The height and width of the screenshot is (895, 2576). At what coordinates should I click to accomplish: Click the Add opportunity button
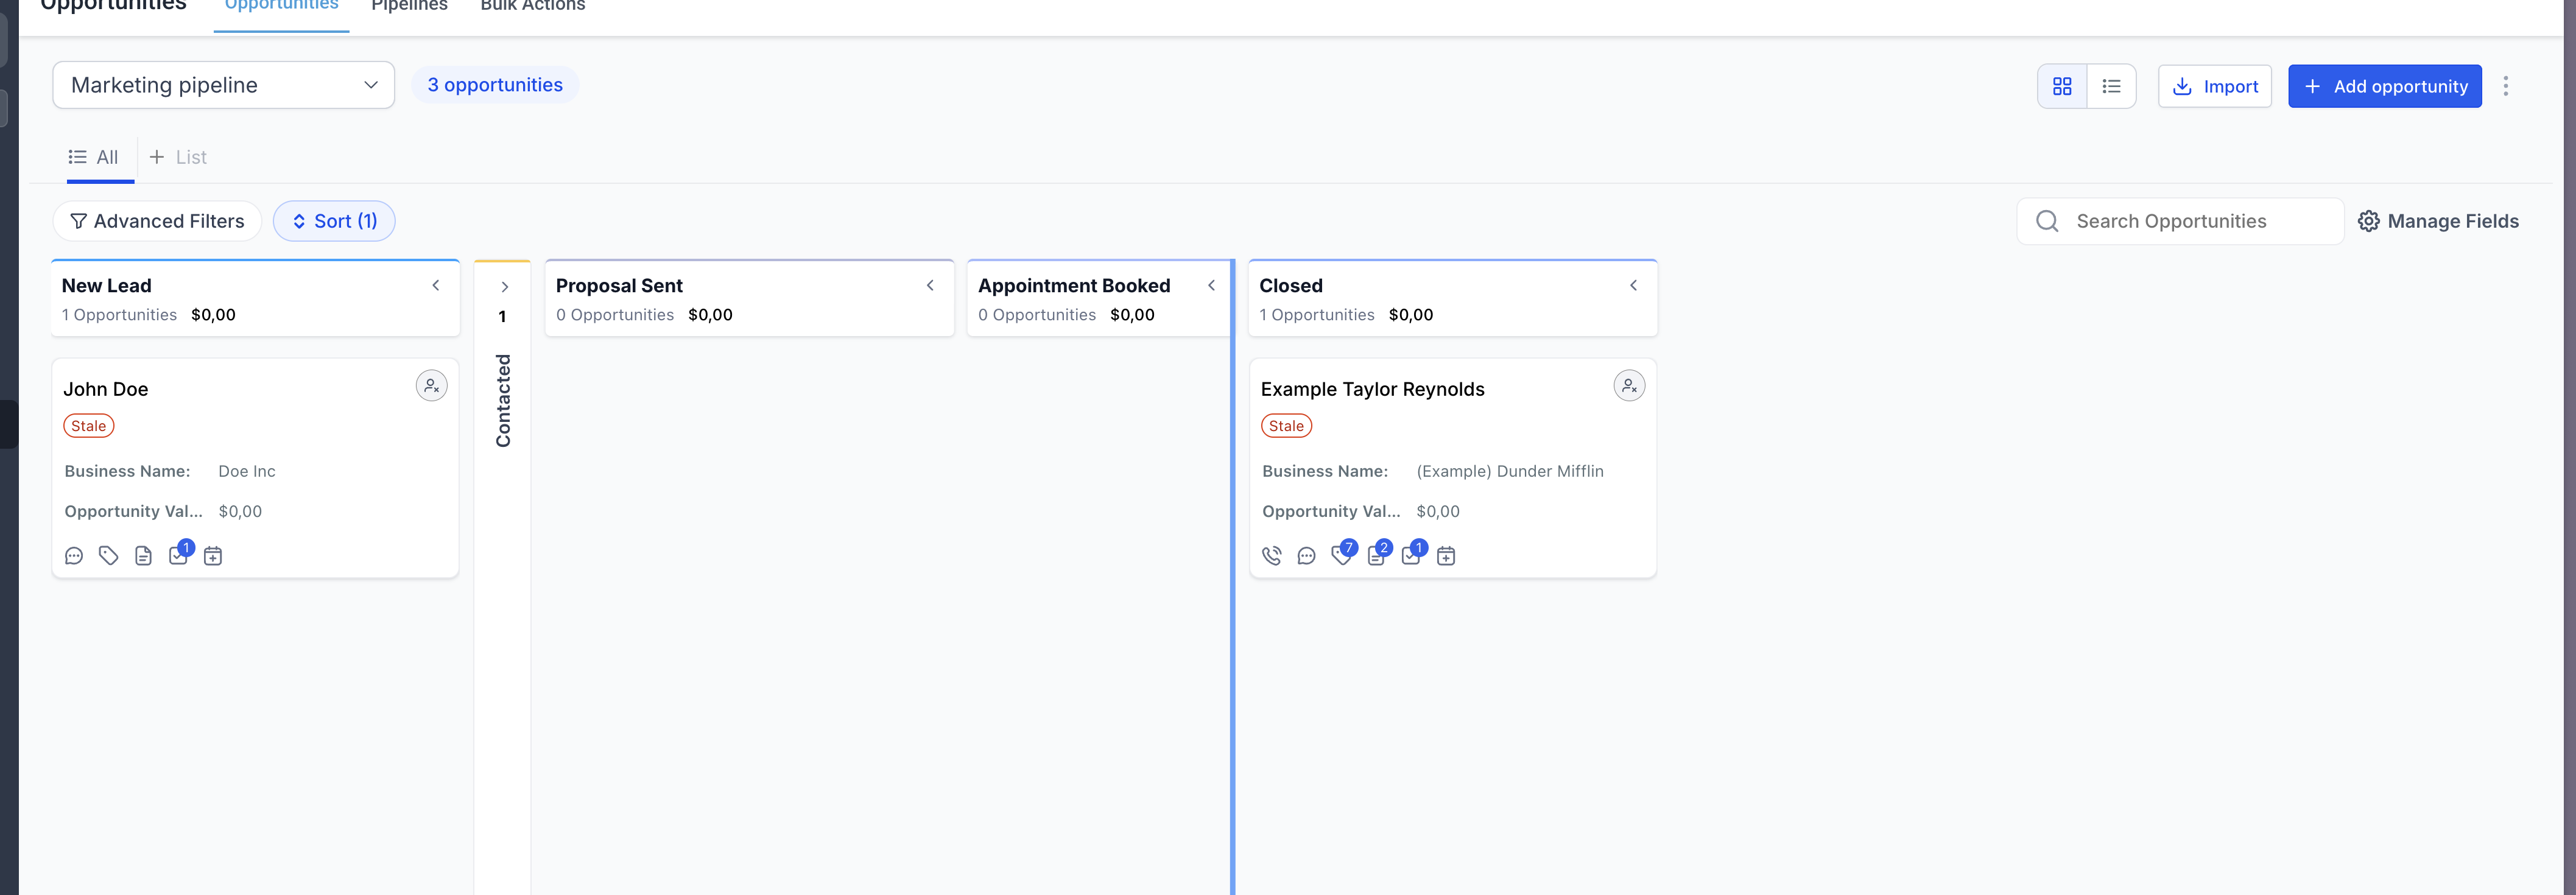2384,86
